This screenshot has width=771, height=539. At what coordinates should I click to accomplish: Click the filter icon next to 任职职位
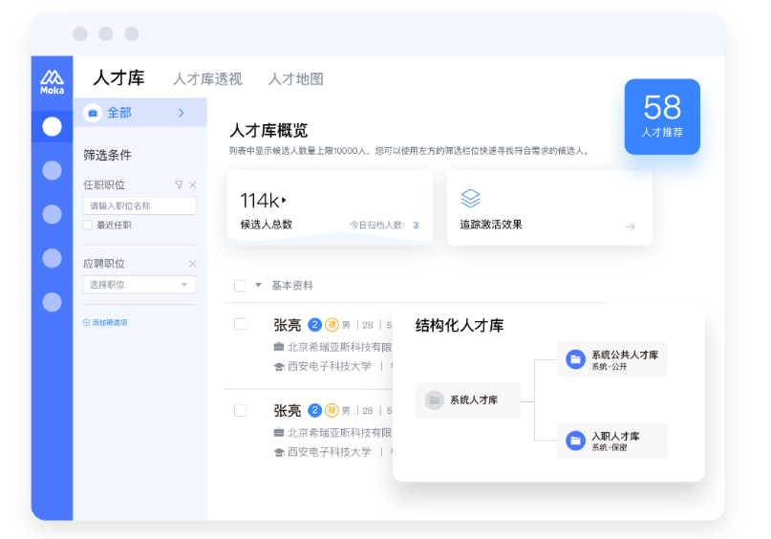179,184
